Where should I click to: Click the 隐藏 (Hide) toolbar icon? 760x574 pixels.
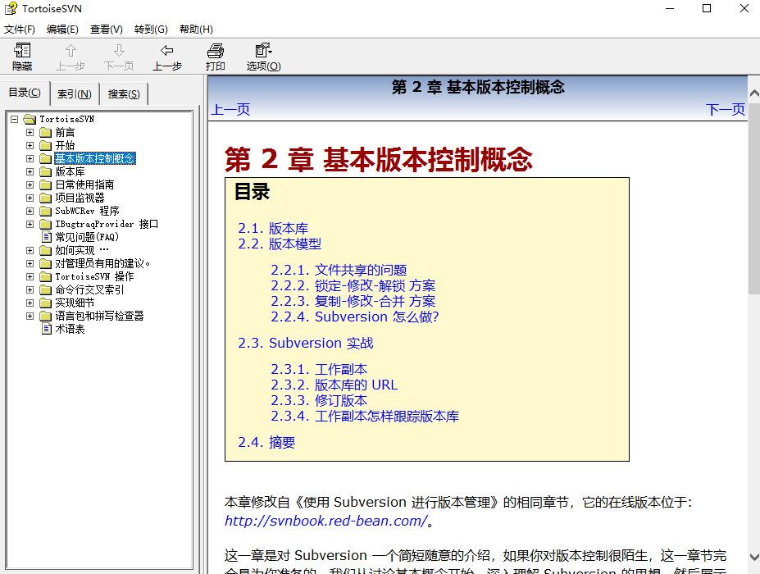click(22, 50)
